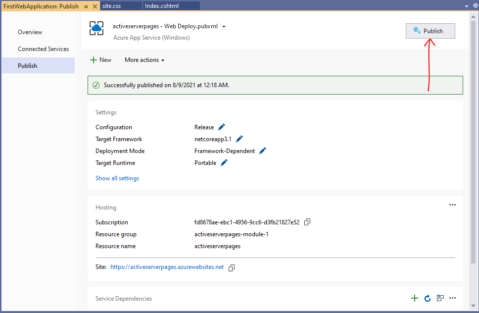Screen dimensions: 479x313
Task: Click the 'Release' configuration value
Action: point(204,127)
